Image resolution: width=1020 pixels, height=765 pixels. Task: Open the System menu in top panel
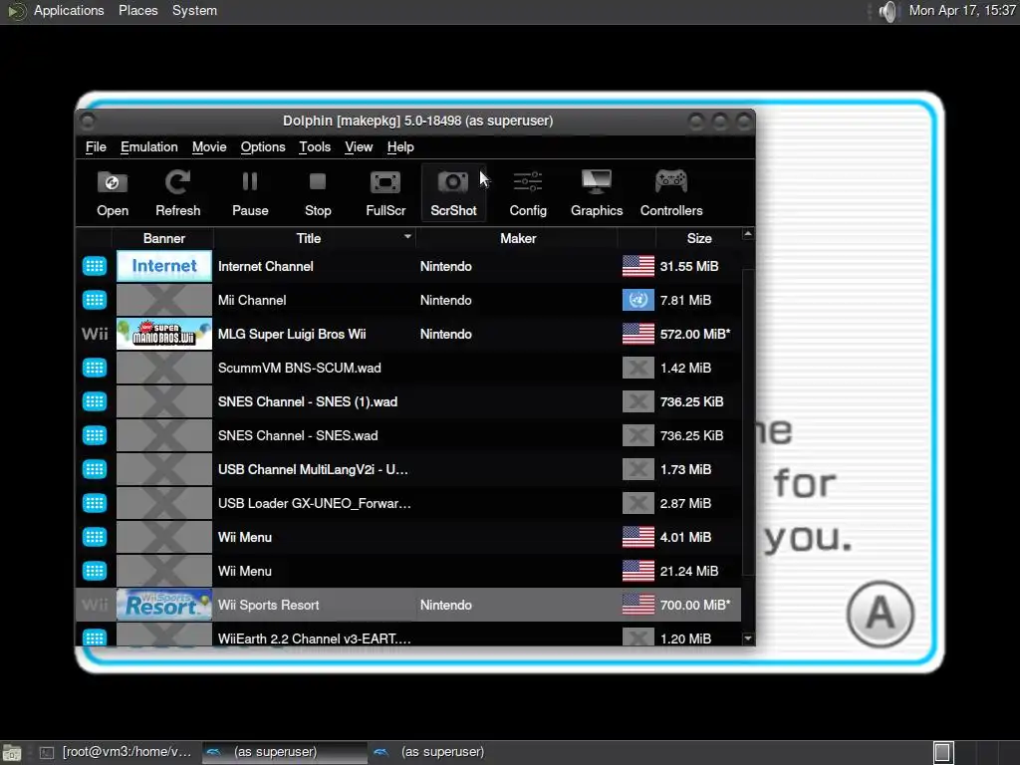(194, 10)
